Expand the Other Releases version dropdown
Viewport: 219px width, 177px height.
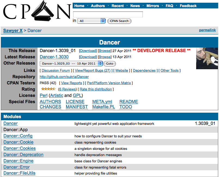coord(71,64)
